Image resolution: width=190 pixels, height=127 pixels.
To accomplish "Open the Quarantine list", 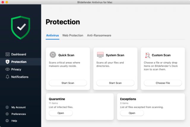I will (61, 113).
